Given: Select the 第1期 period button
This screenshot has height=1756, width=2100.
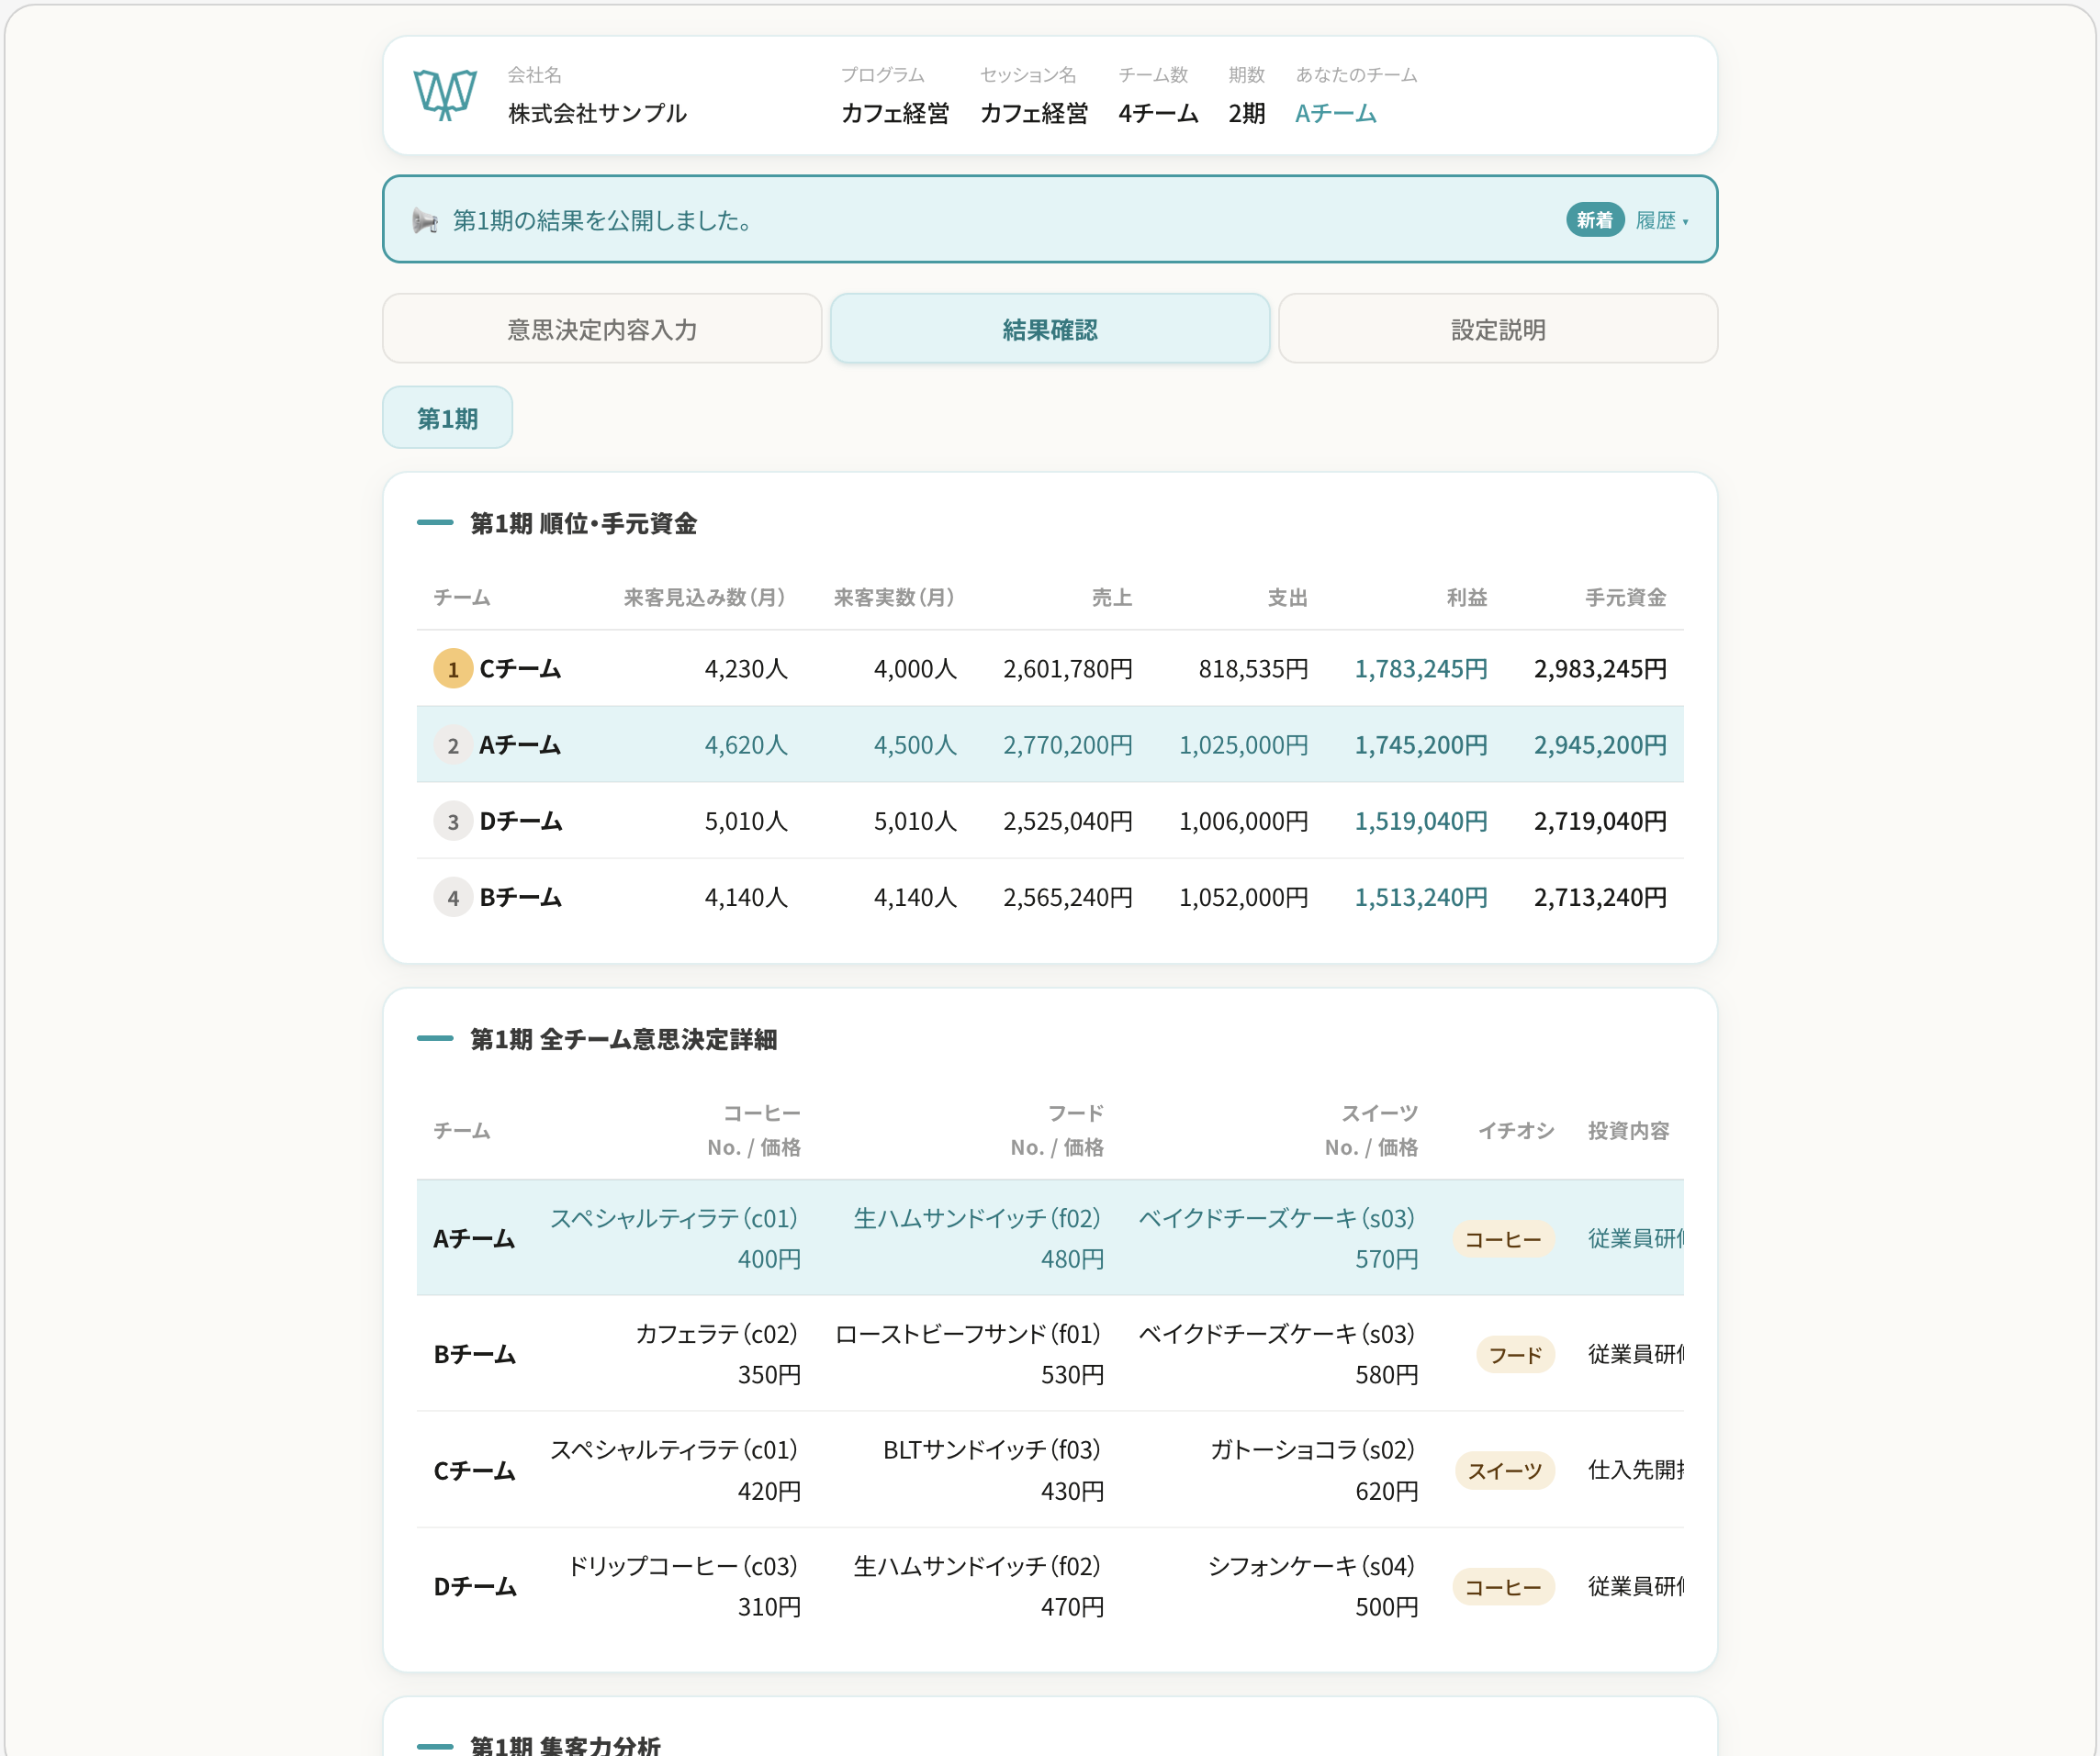Looking at the screenshot, I should coord(447,418).
